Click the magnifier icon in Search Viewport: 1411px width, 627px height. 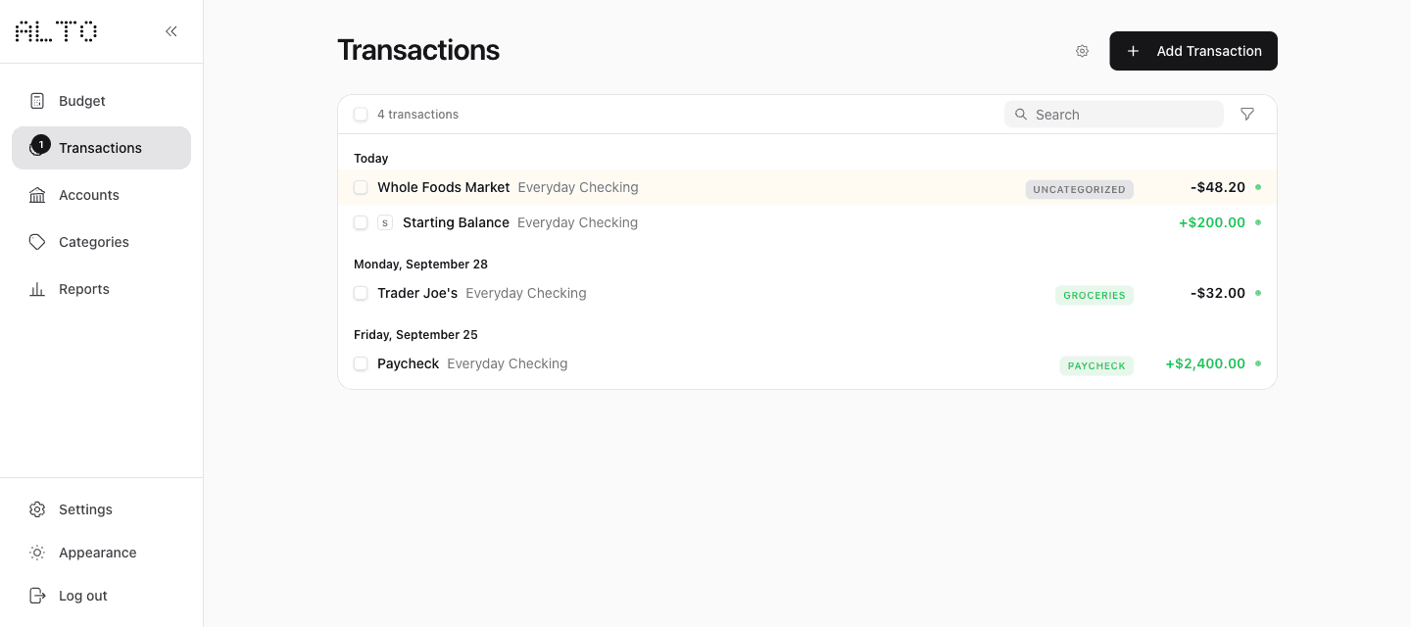(x=1021, y=115)
